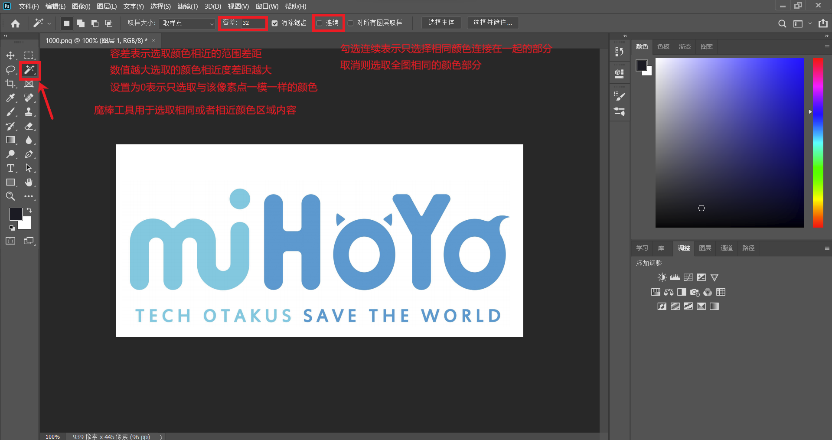Open the Color panel options menu
This screenshot has width=832, height=440.
tap(827, 46)
